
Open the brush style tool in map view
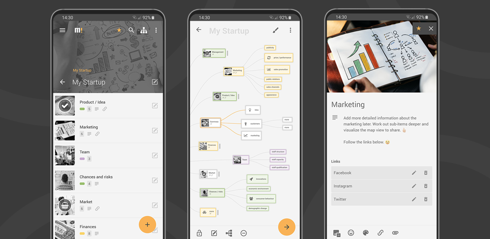pyautogui.click(x=275, y=30)
